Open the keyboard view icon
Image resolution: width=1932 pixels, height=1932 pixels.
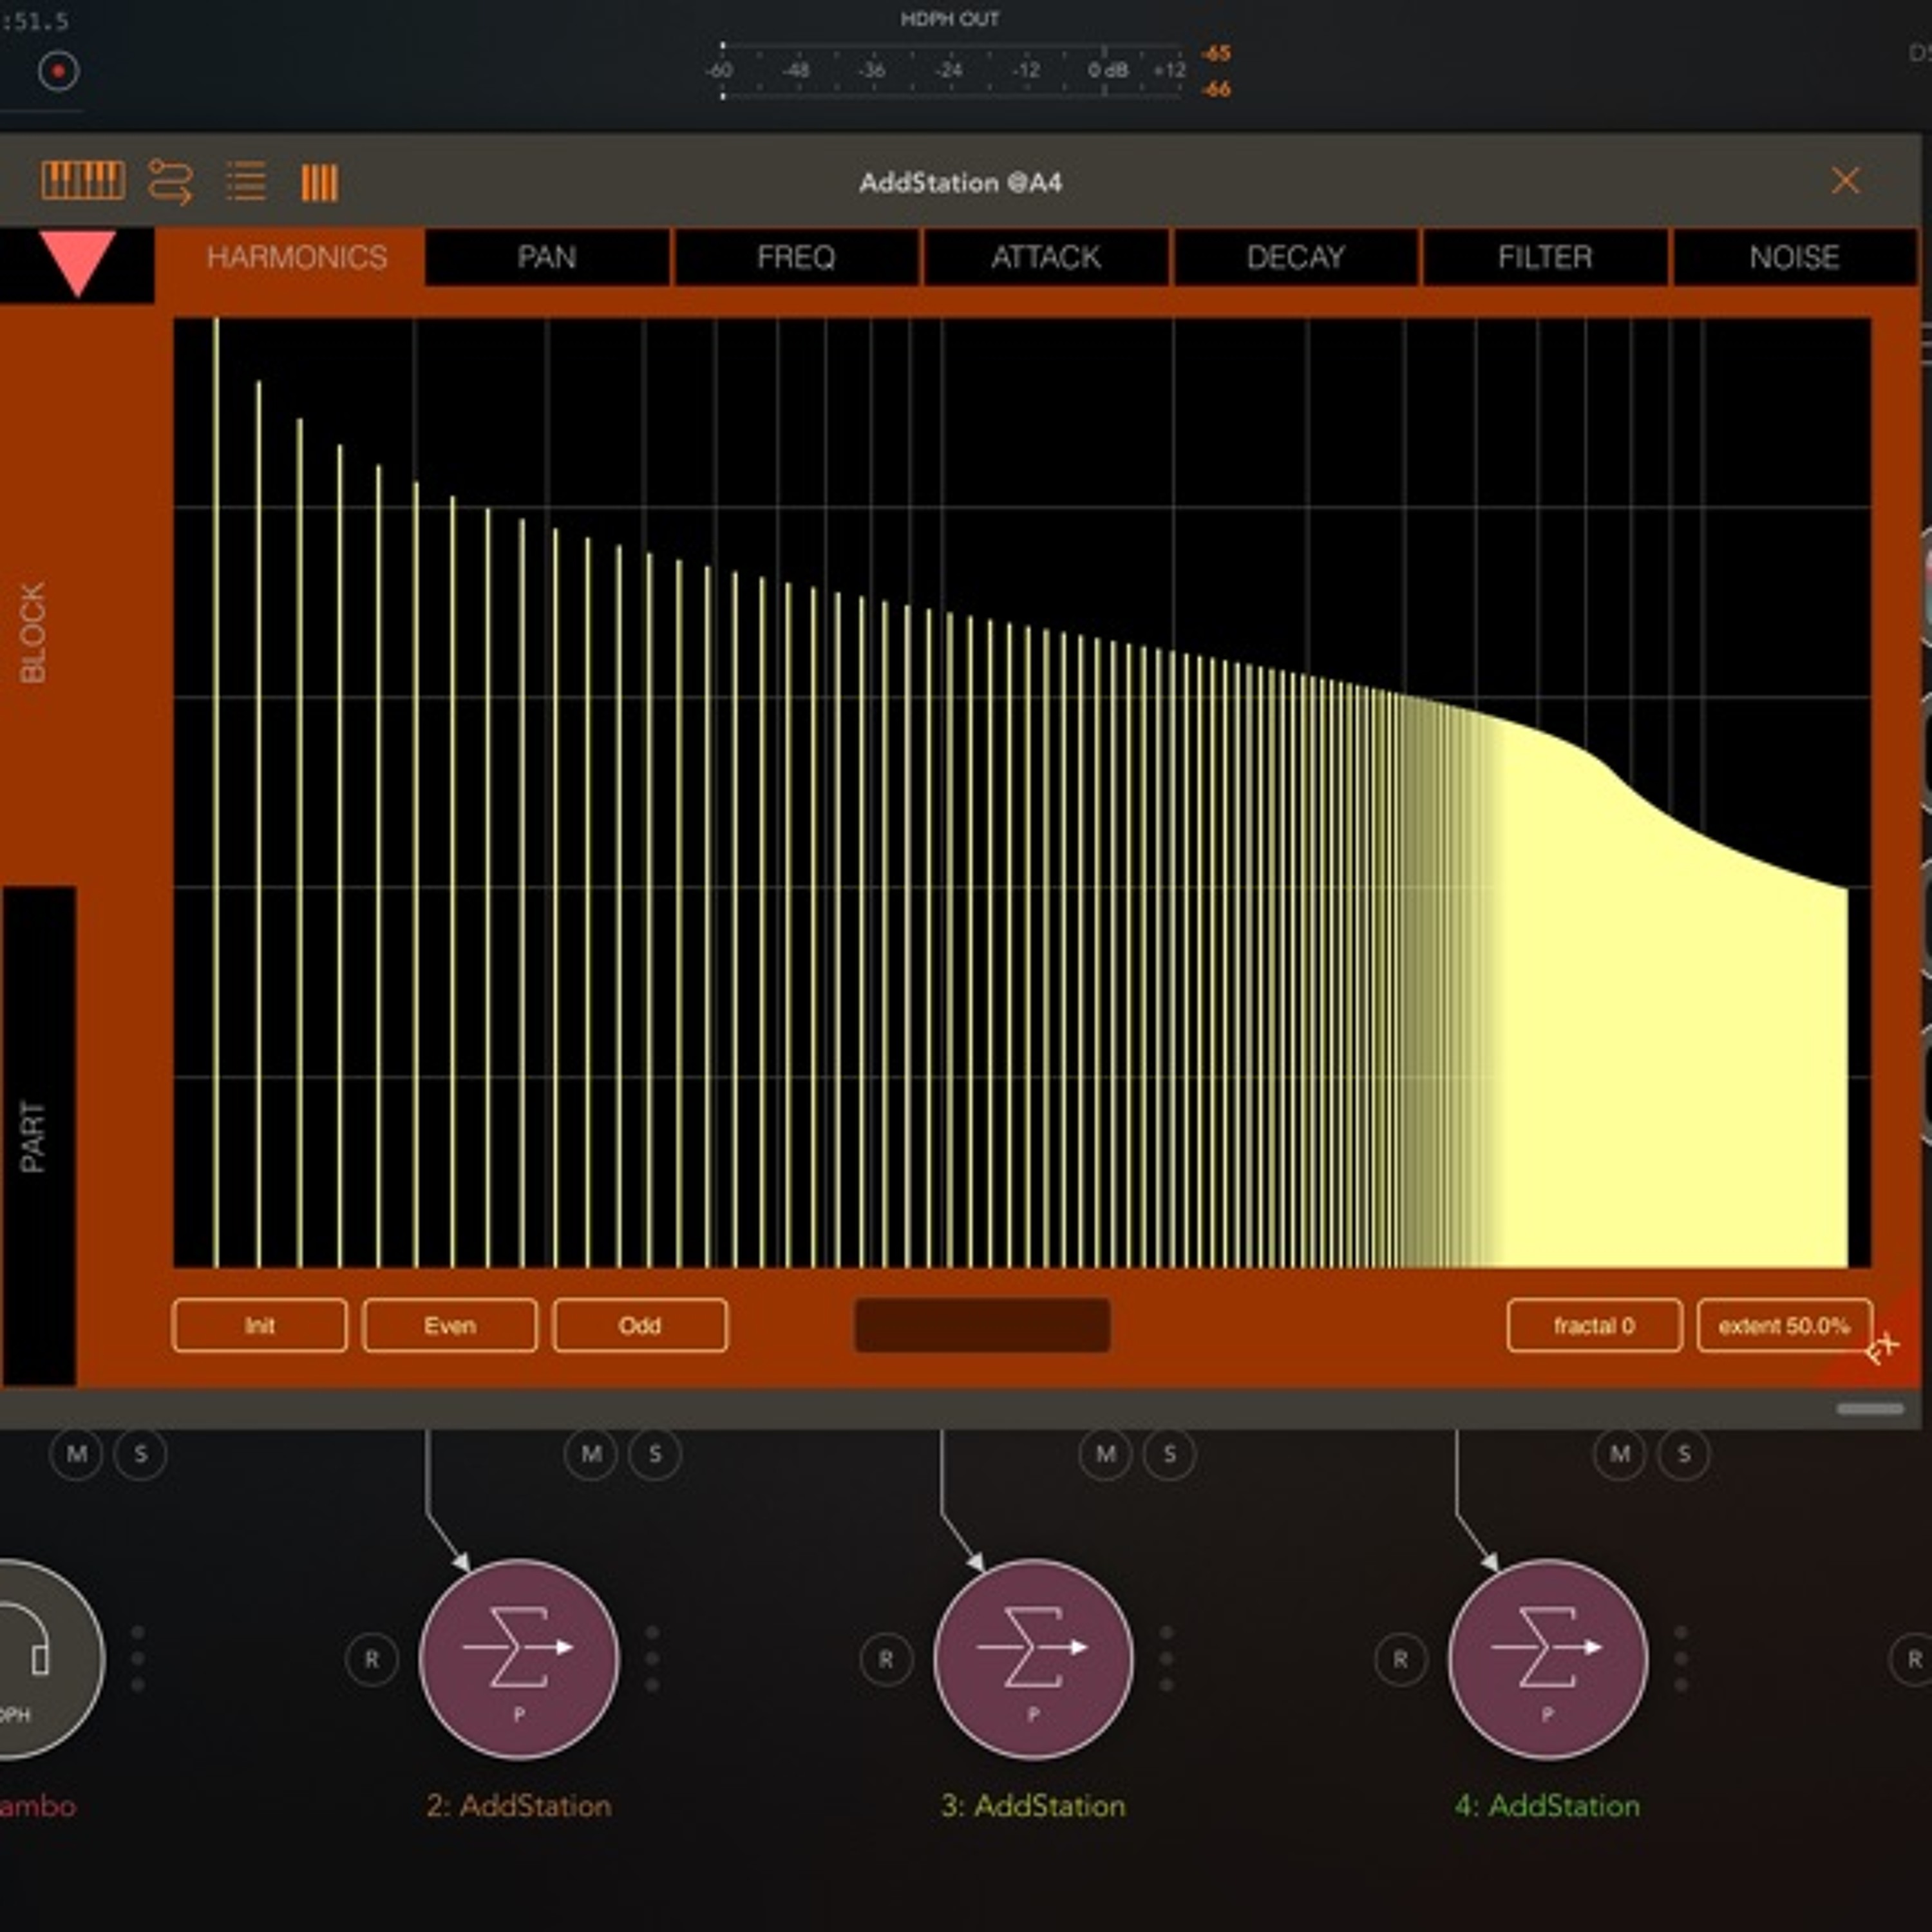[x=83, y=181]
